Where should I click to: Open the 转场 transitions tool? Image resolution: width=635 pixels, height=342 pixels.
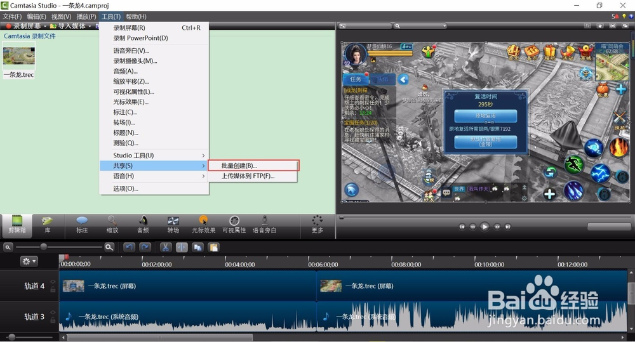tap(173, 225)
